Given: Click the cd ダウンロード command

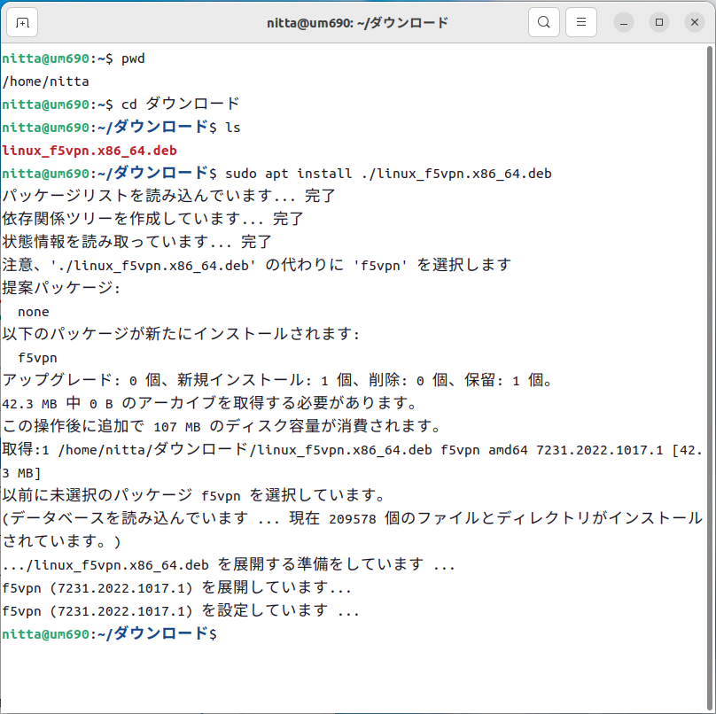Looking at the screenshot, I should (180, 105).
